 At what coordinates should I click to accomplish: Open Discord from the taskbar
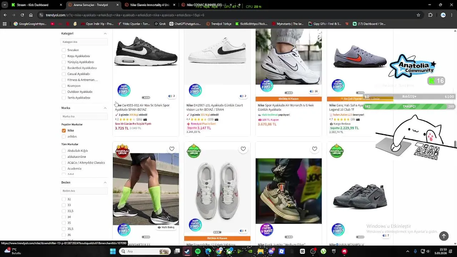[271, 251]
